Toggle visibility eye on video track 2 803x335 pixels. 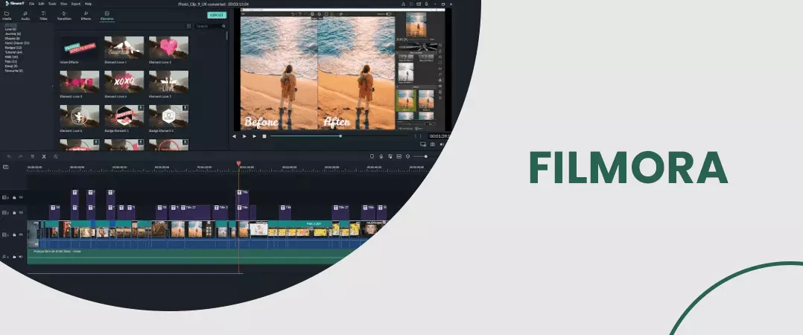[21, 212]
